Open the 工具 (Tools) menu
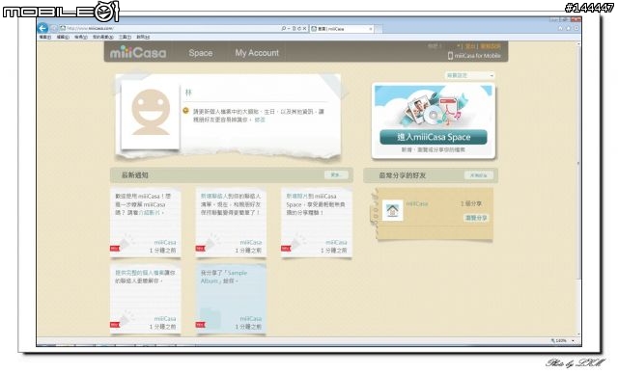This screenshot has height=374, width=618. click(125, 37)
